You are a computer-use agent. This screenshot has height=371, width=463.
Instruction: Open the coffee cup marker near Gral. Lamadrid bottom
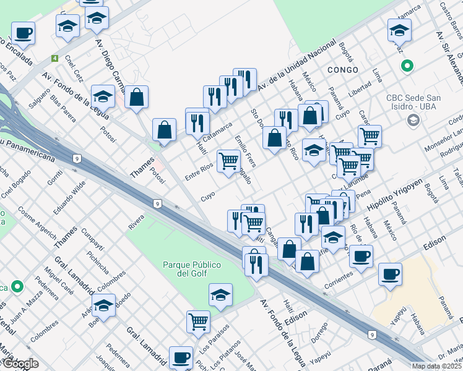click(x=181, y=358)
